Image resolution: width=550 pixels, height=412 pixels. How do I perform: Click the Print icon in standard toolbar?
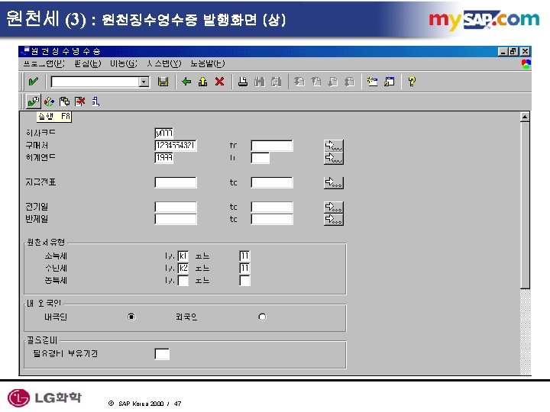point(243,82)
